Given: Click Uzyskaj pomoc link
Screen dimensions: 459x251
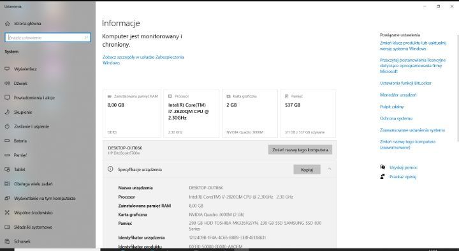Looking at the screenshot, I should point(404,167).
